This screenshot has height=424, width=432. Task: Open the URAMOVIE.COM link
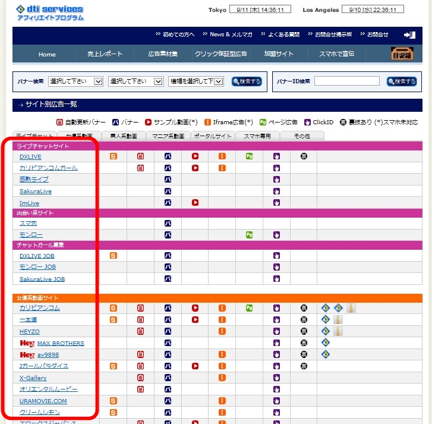coord(43,401)
